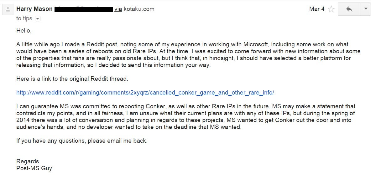Open the Reddit cancelled Conker thread link
The image size is (376, 179).
[x=145, y=93]
